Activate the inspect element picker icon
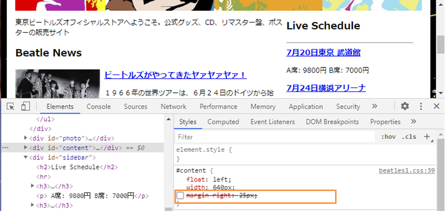 click(11, 106)
